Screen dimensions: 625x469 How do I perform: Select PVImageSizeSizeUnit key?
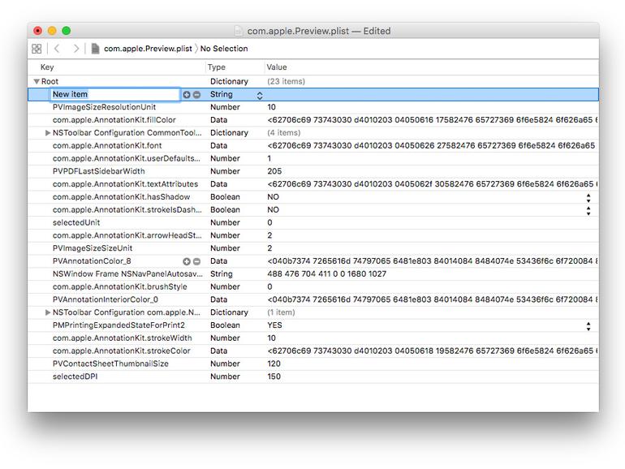pos(93,248)
